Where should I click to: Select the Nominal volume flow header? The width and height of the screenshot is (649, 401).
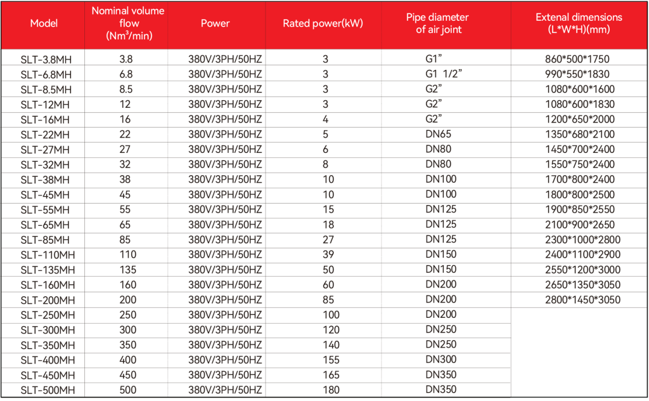click(x=127, y=23)
